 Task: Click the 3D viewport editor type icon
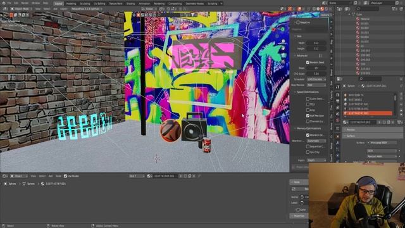tap(5, 9)
